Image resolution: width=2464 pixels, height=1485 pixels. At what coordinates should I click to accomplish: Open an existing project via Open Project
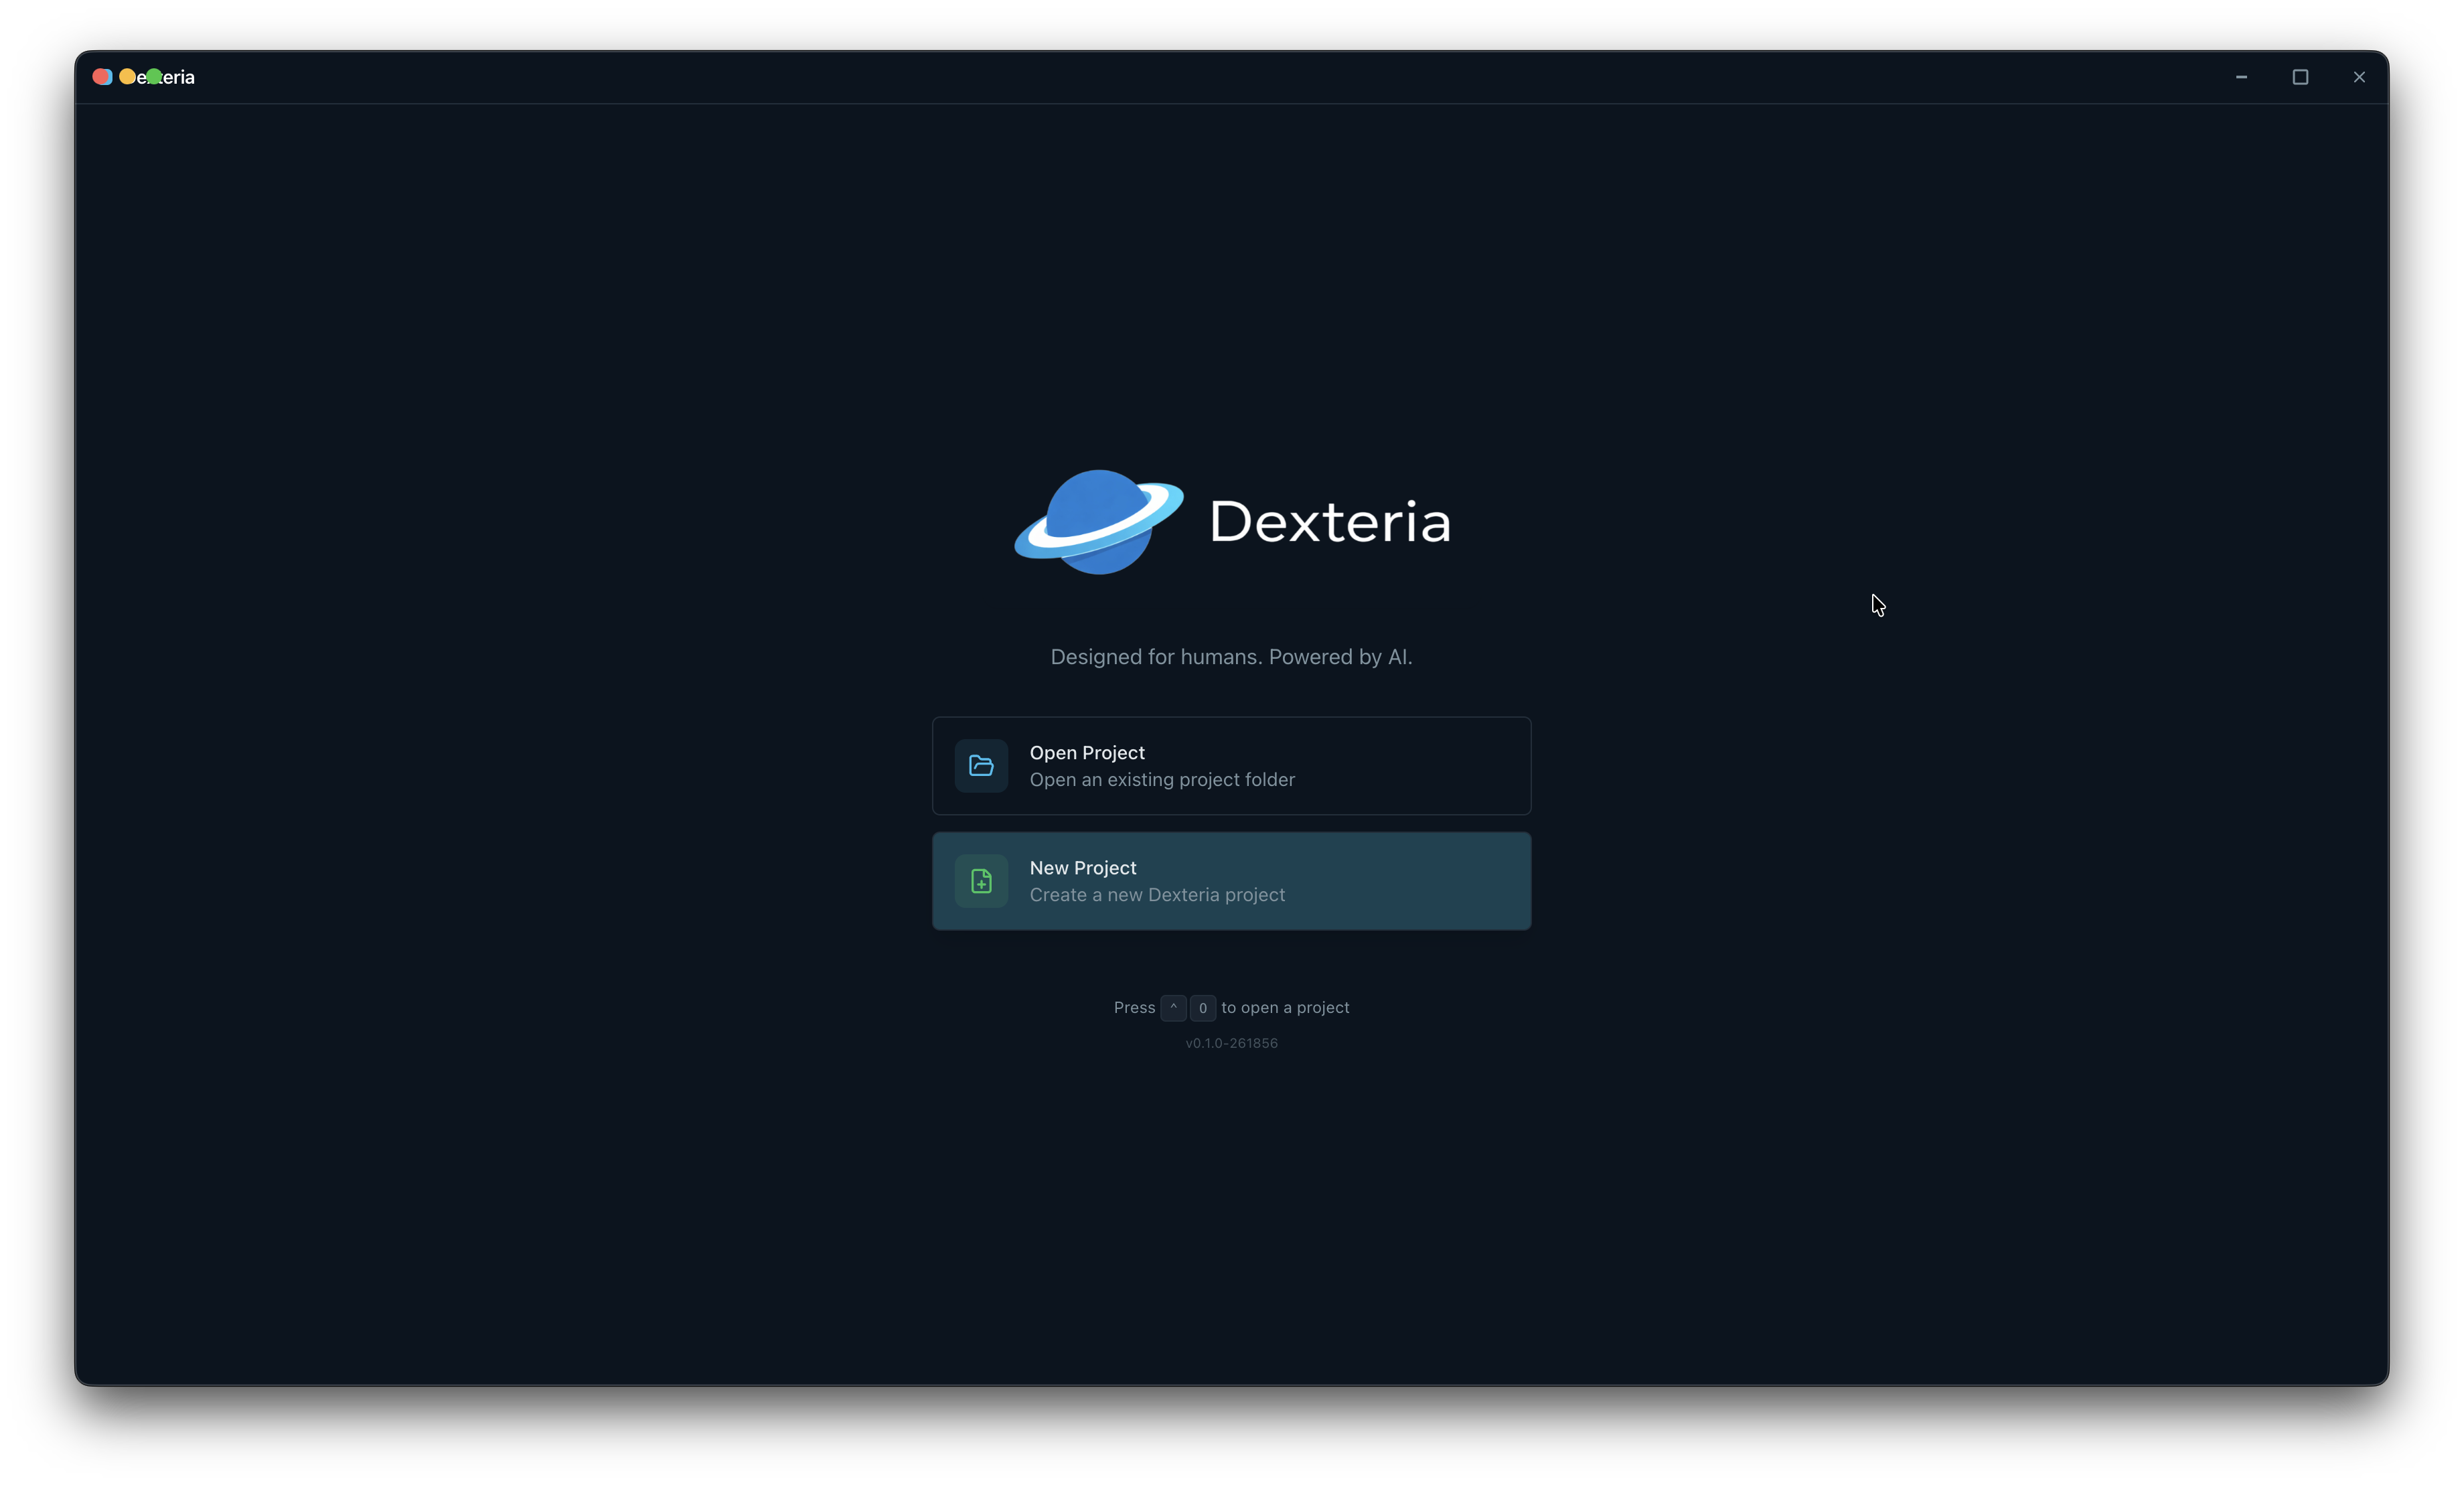tap(1231, 766)
